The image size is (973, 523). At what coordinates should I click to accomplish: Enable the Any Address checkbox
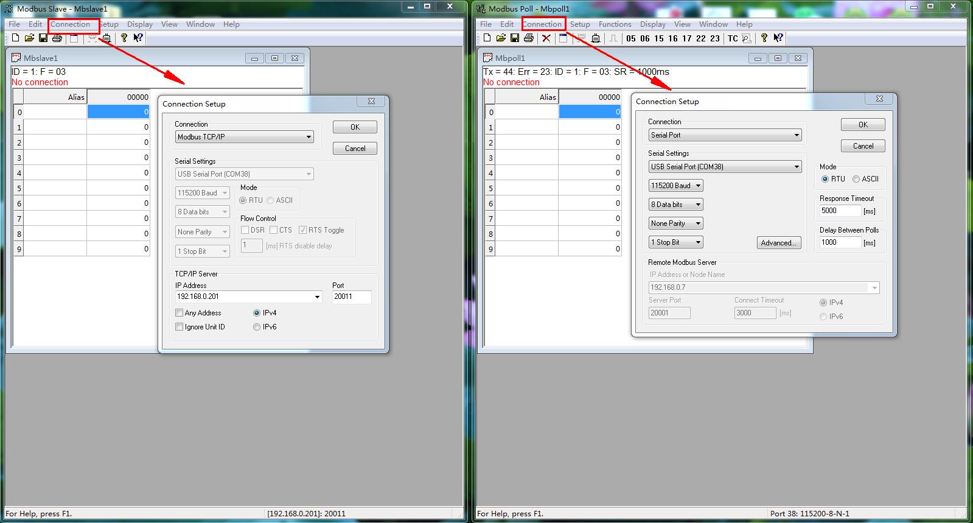pos(180,313)
